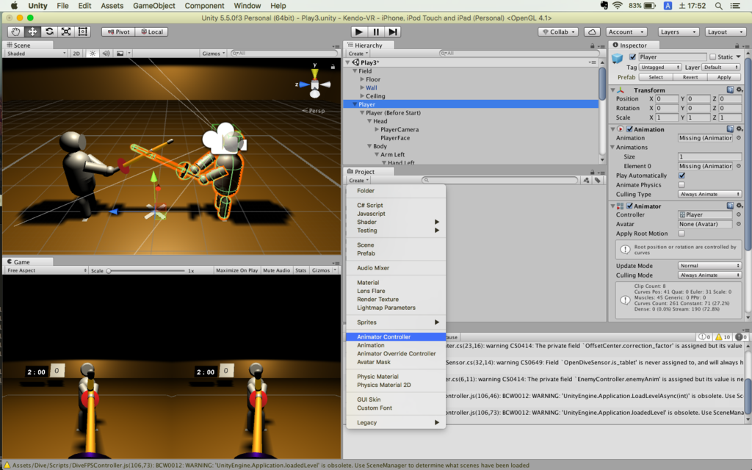
Task: Click the prefab Revert button
Action: coord(690,77)
